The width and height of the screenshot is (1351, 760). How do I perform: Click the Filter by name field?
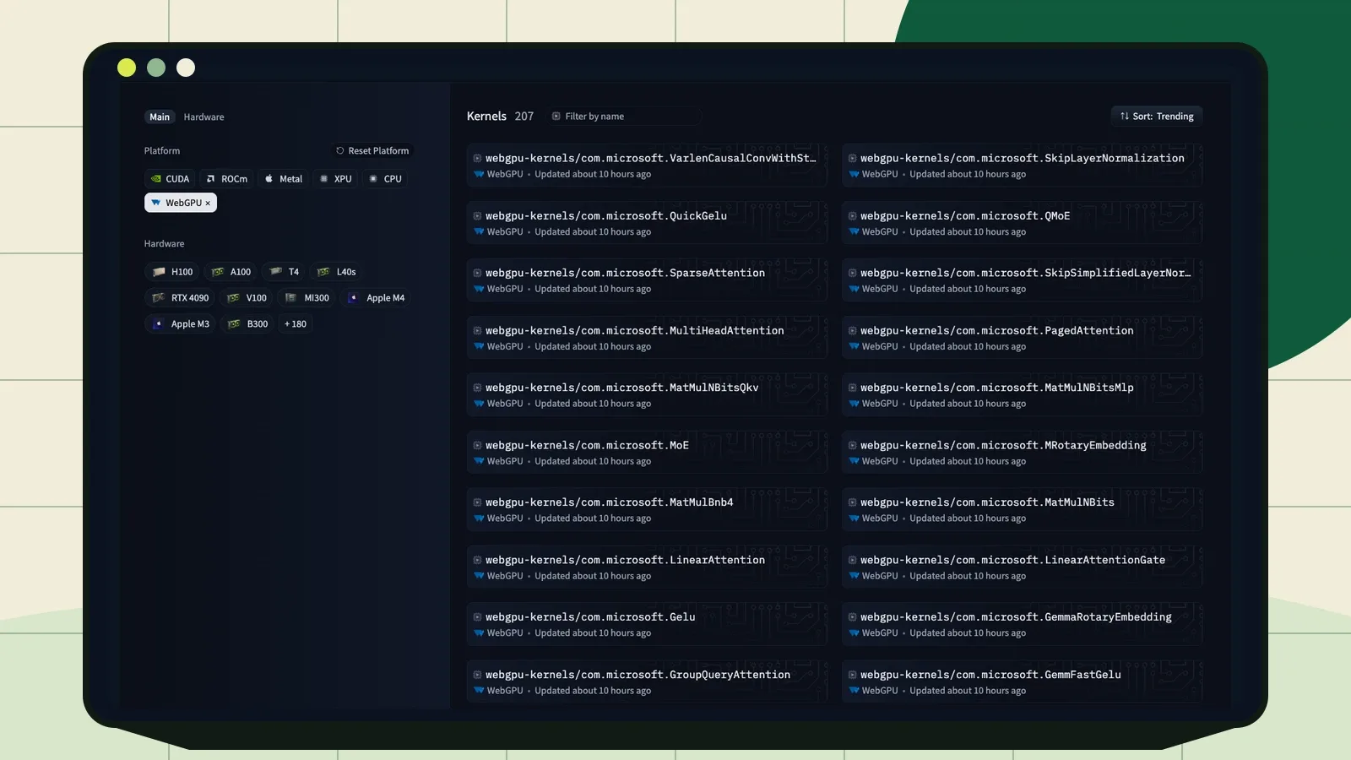coord(625,117)
